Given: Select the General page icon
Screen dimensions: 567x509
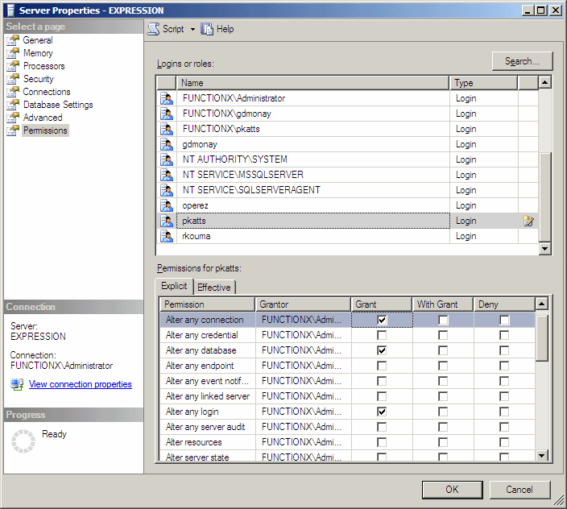Looking at the screenshot, I should (13, 40).
